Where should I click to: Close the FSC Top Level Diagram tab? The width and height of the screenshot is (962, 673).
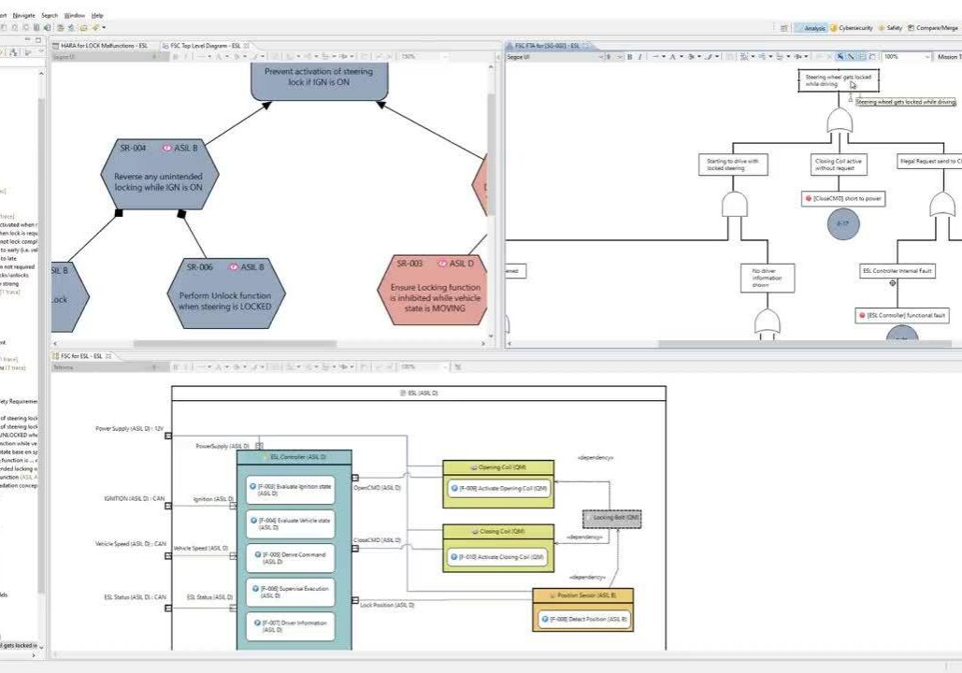pos(247,45)
